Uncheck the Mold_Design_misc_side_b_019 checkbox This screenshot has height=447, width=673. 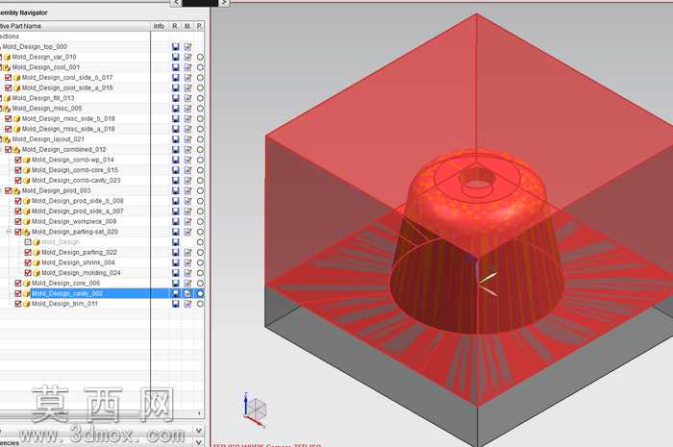[x=8, y=119]
